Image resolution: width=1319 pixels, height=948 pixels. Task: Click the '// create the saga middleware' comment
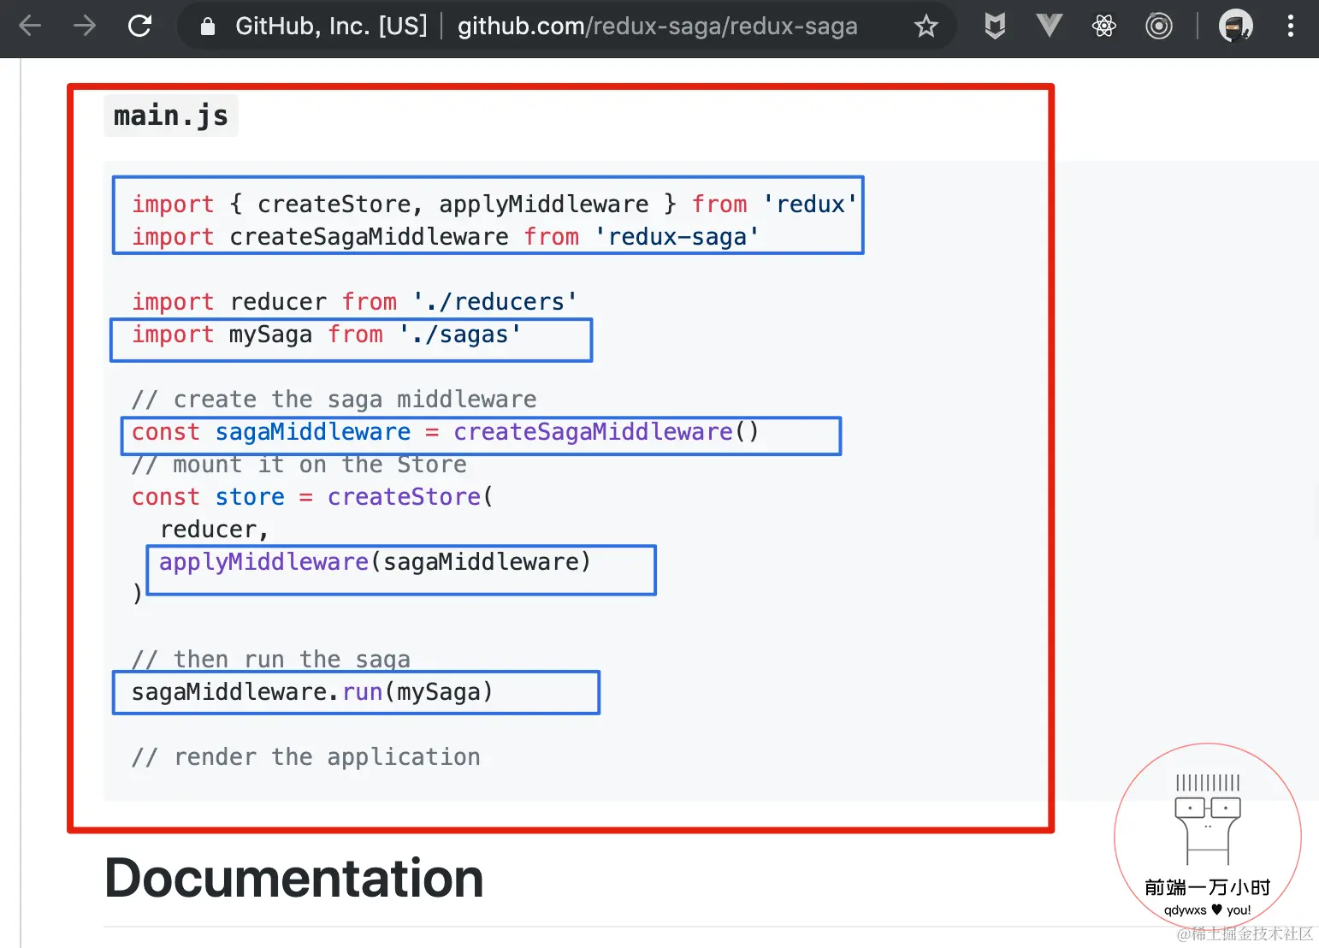[x=334, y=400]
